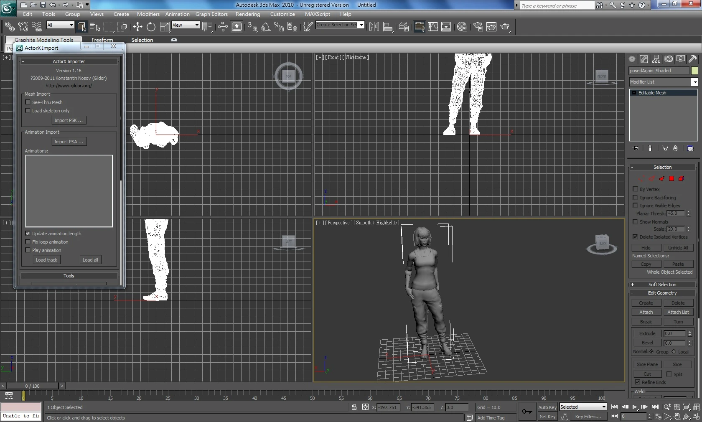Click the Render Production teapot icon
Image resolution: width=702 pixels, height=422 pixels.
[505, 27]
